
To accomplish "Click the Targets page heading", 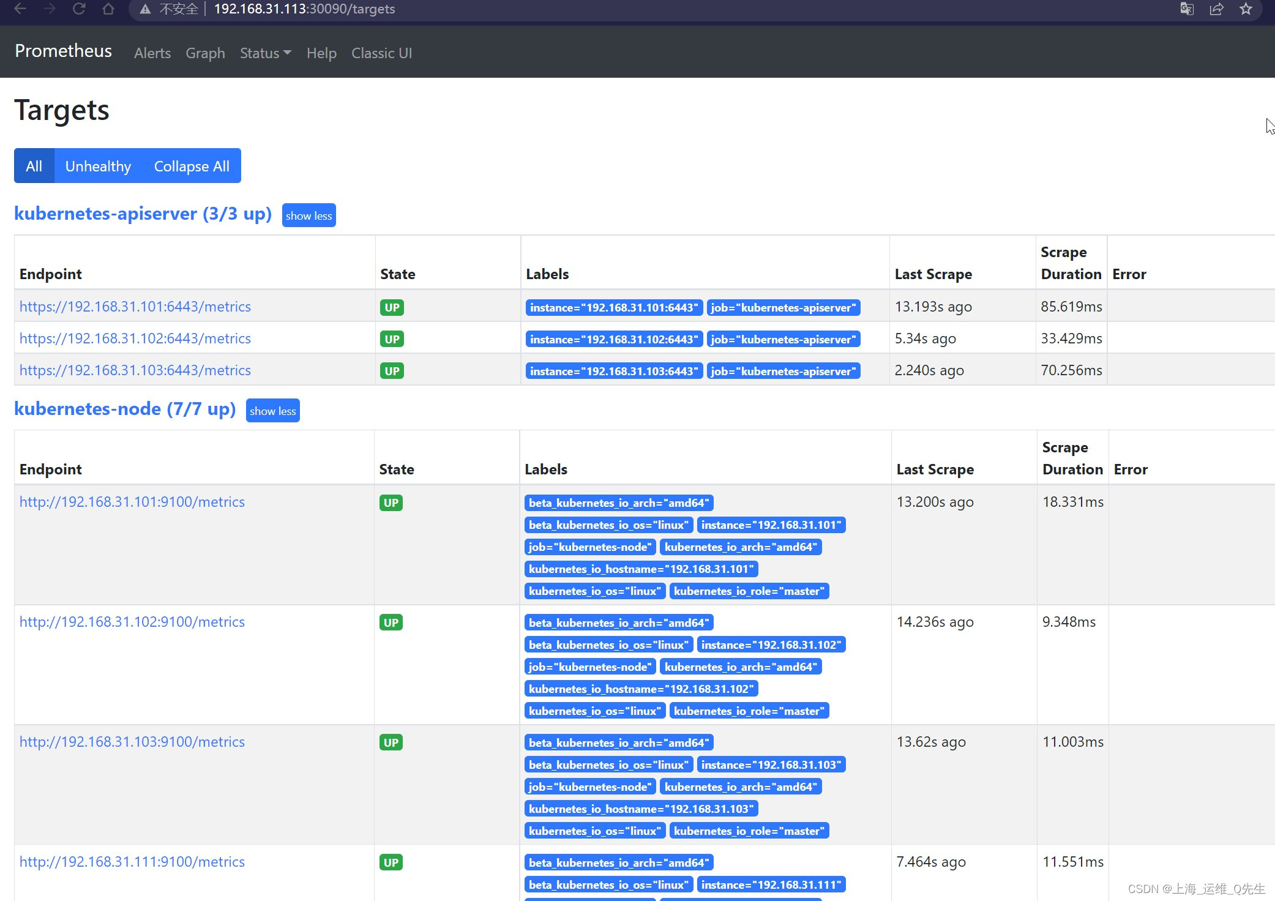I will tap(62, 111).
